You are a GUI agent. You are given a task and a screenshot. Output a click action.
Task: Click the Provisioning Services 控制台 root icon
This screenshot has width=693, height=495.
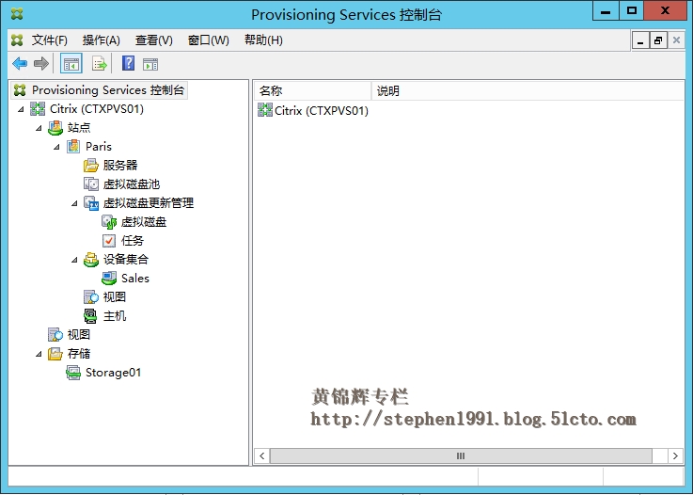coord(20,90)
